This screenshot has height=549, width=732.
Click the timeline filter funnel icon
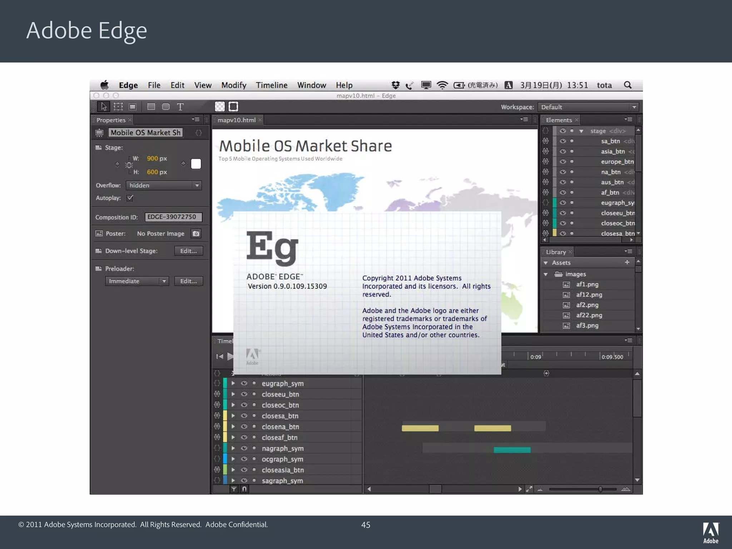pos(234,489)
